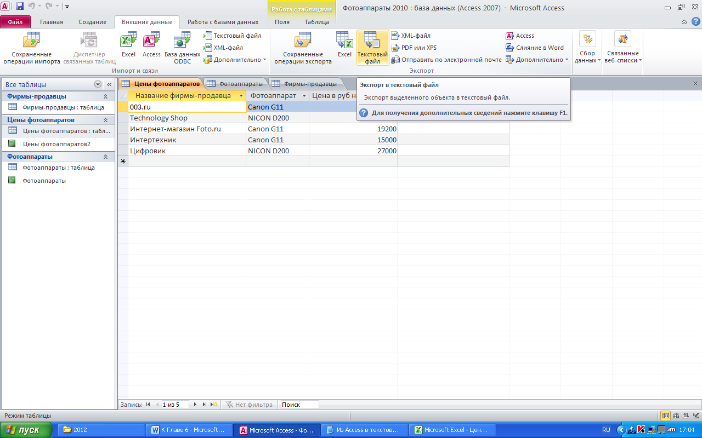The height and width of the screenshot is (438, 702).
Task: Select price cell 19200
Action: tap(353, 129)
